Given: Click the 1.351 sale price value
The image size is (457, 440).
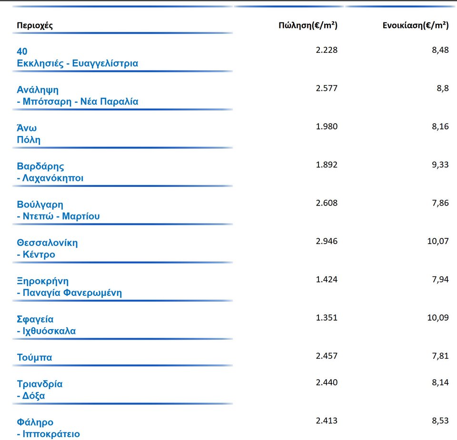Looking at the screenshot, I should point(327,317).
